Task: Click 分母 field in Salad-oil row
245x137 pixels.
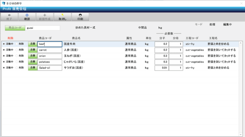Action: point(176,68)
